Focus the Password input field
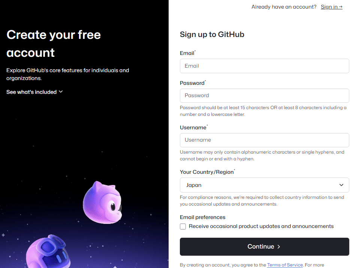The width and height of the screenshot is (350, 268). (264, 96)
